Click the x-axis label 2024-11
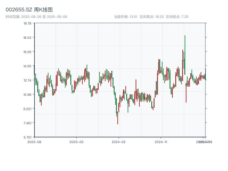This screenshot has height=171, width=228. pyautogui.click(x=161, y=142)
